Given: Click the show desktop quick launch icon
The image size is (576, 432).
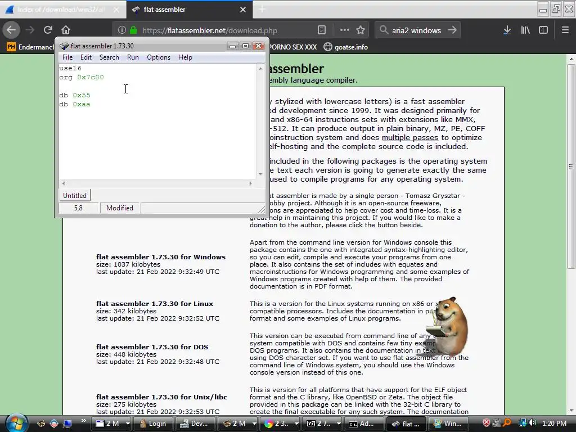Looking at the screenshot, I should pos(67,424).
